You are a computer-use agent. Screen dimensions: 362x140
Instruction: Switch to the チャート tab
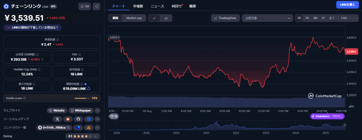(x=119, y=6)
